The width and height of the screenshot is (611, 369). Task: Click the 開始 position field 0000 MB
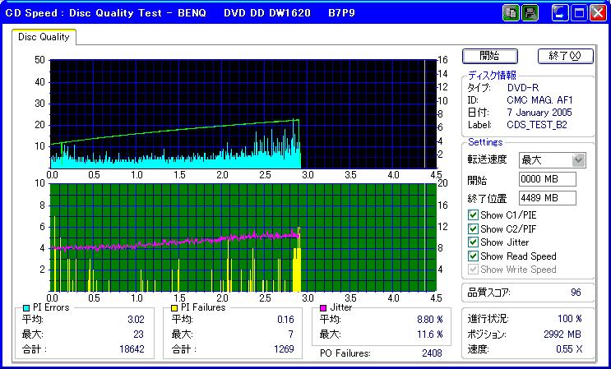tap(548, 179)
